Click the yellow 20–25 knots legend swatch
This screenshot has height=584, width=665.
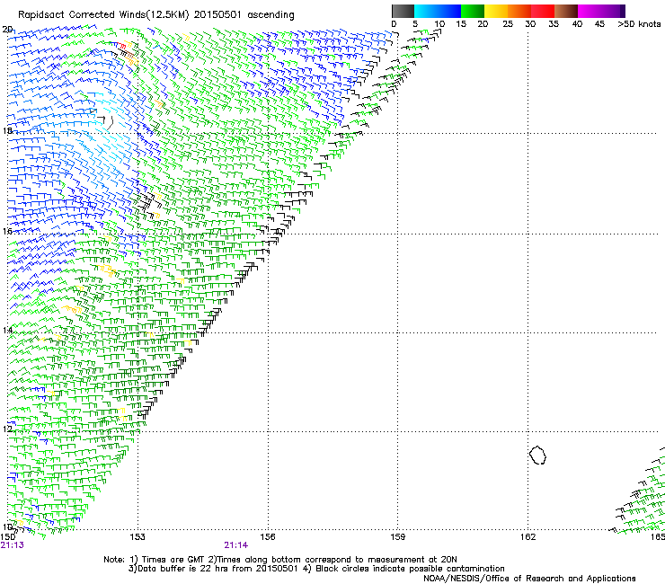tap(496, 11)
